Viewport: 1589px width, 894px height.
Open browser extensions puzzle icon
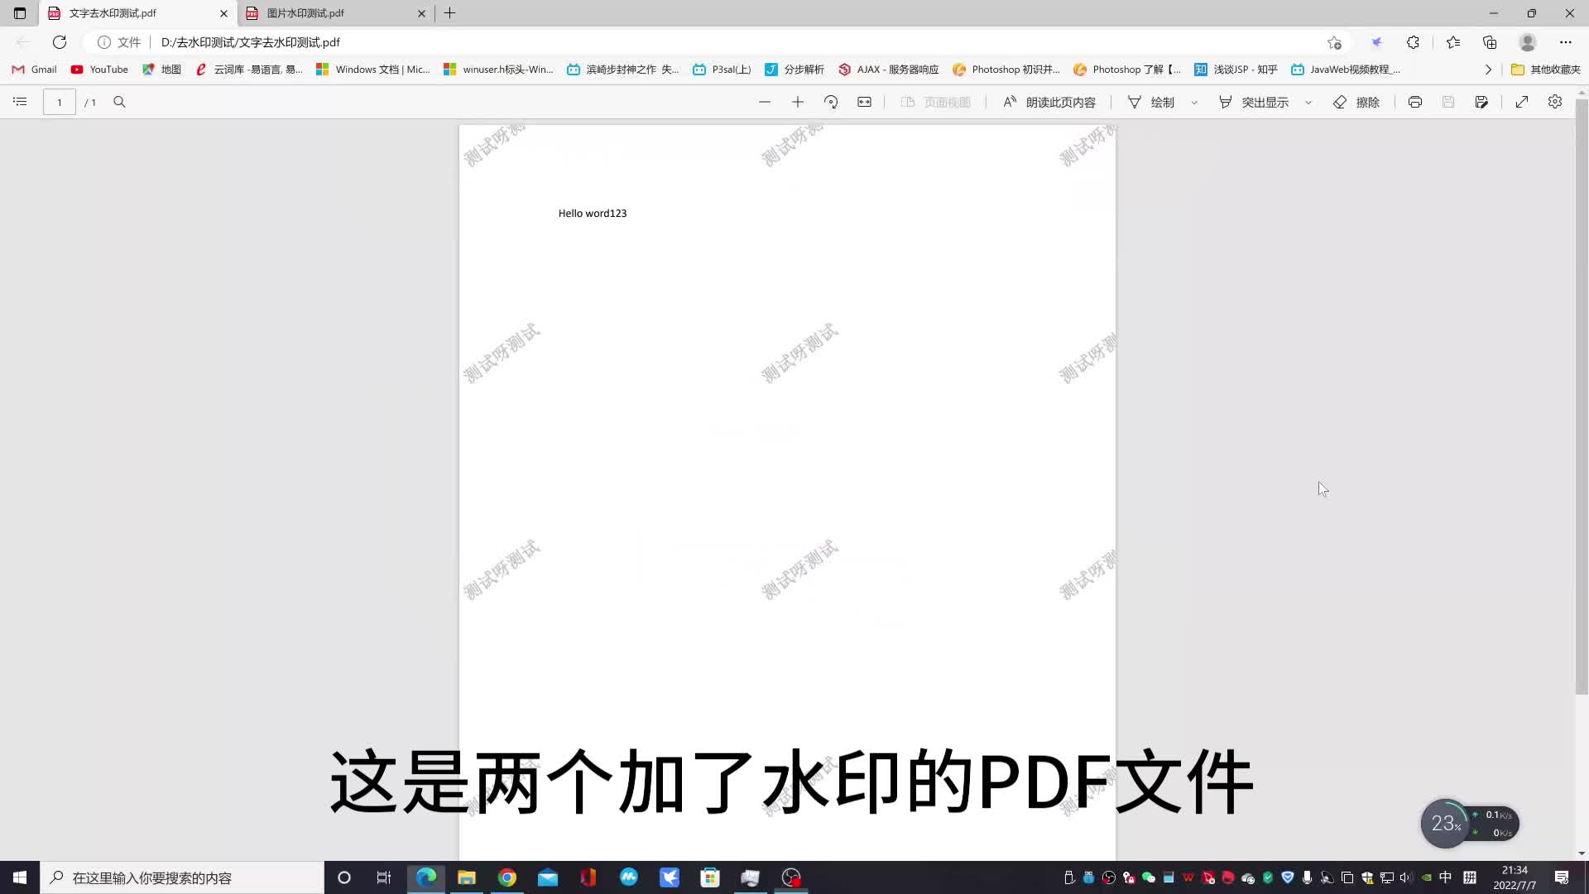(x=1414, y=42)
